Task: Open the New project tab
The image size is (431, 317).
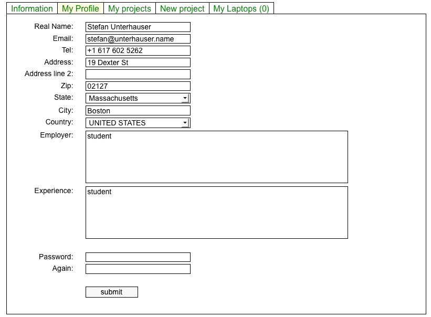Action: click(x=182, y=8)
